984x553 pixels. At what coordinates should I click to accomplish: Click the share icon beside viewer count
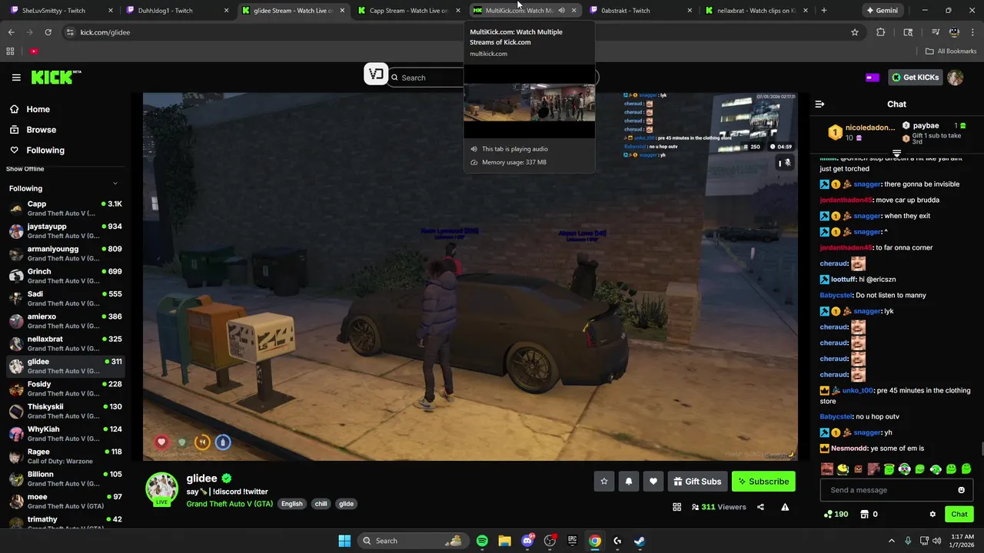click(x=760, y=507)
